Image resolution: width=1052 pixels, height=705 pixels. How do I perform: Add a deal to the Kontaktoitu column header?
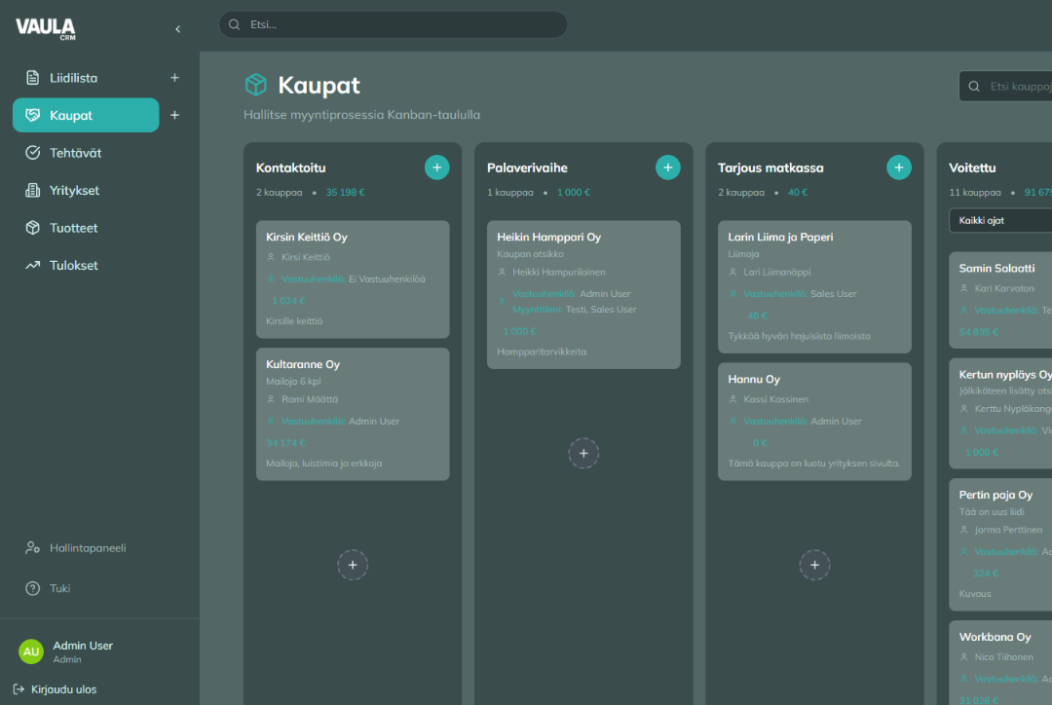point(436,167)
